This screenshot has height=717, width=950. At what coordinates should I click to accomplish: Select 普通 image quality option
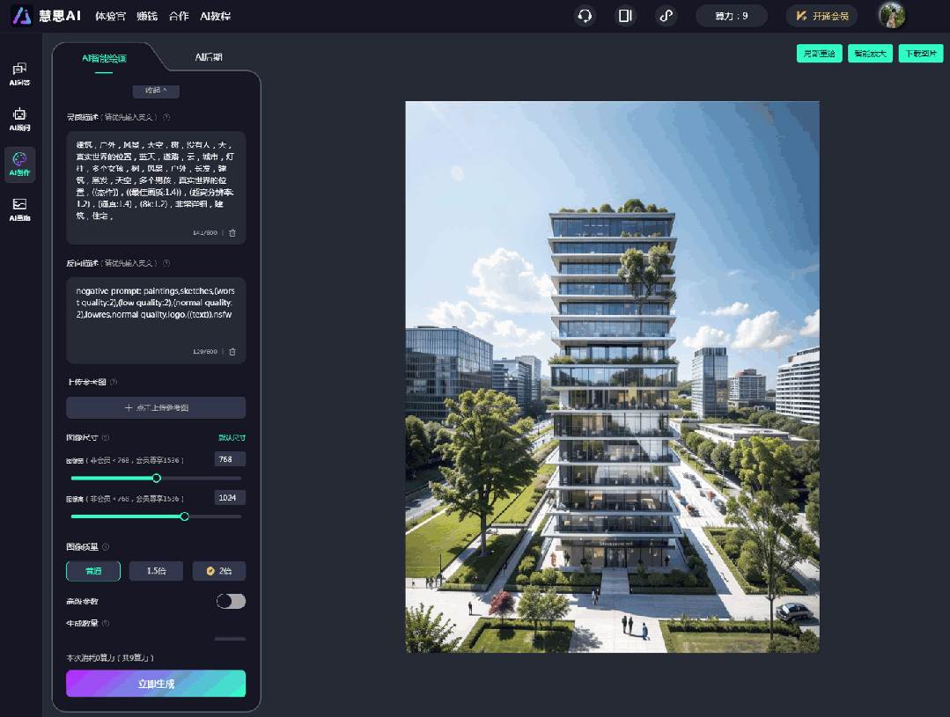point(93,571)
